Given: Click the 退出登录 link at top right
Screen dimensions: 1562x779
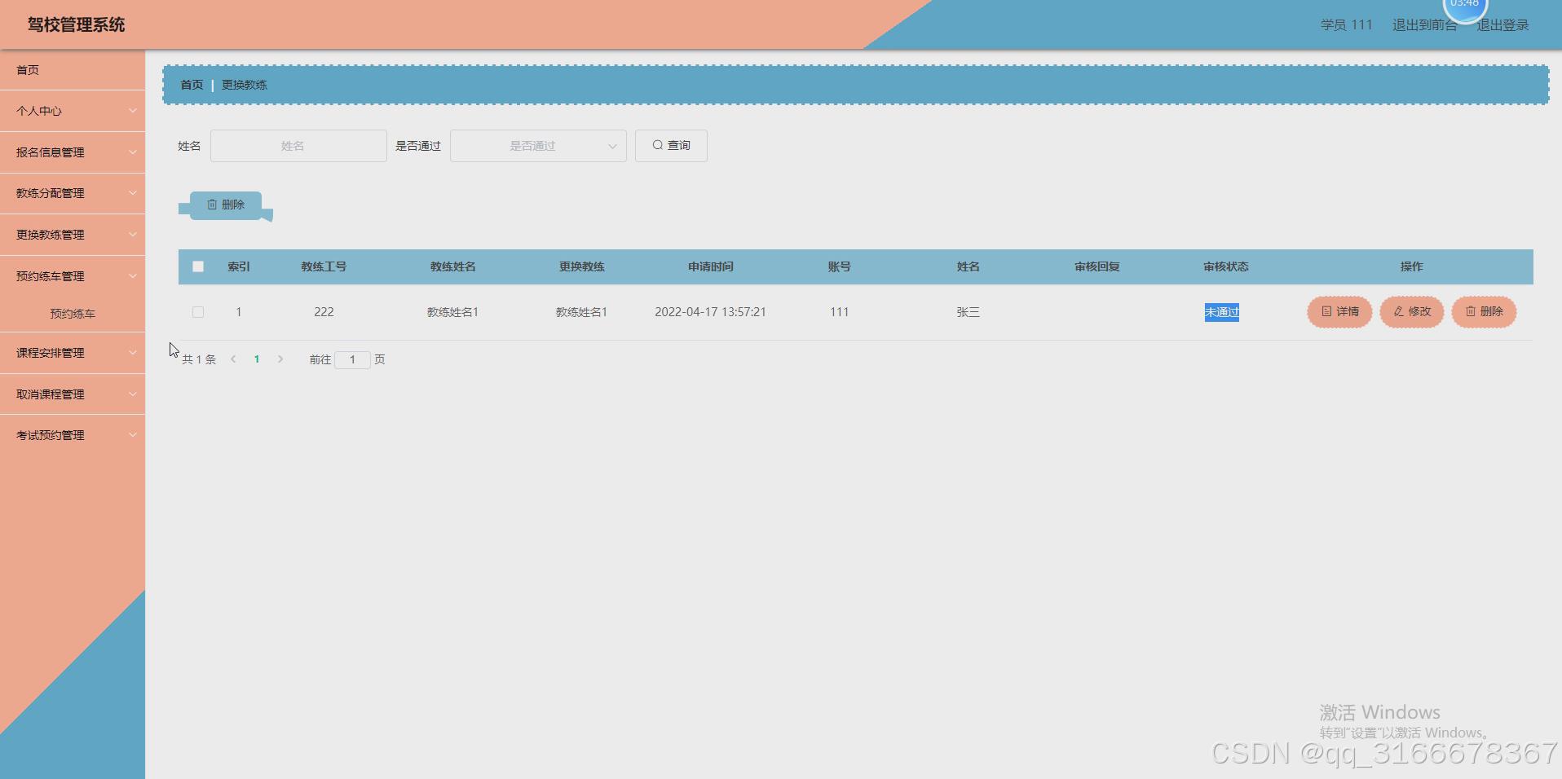Looking at the screenshot, I should point(1502,24).
